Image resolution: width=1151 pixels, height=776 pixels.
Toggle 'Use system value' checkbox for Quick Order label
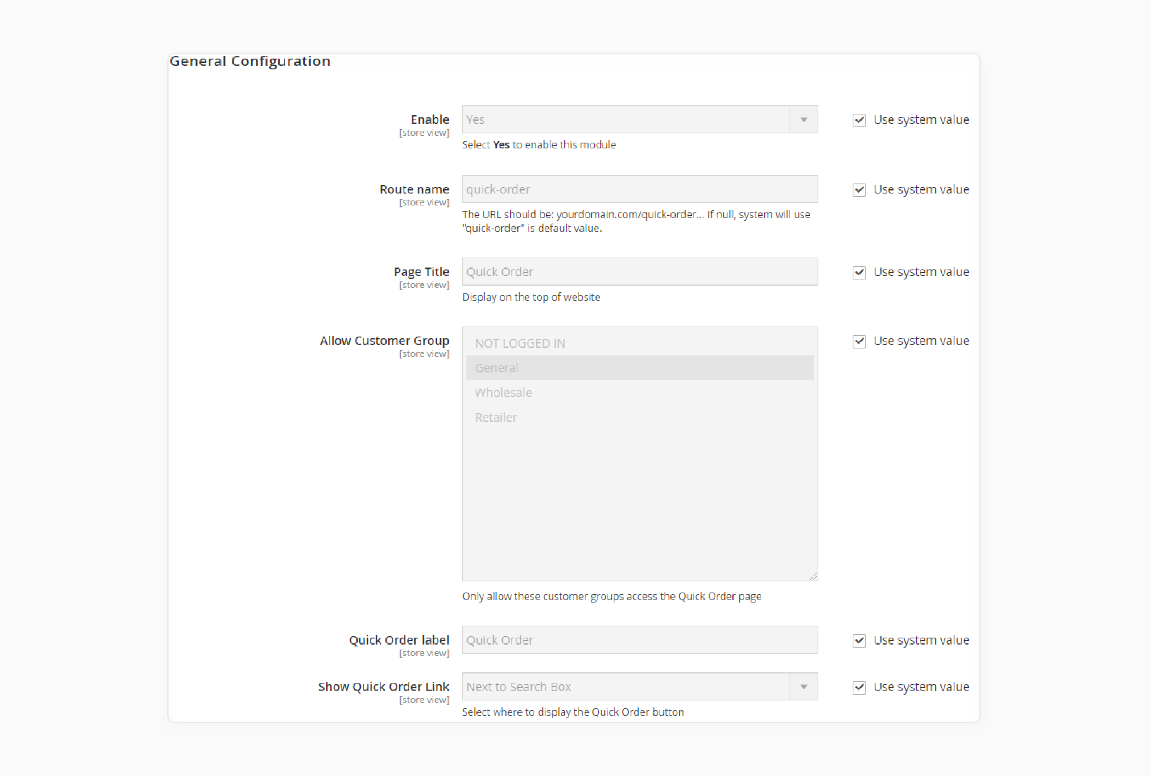[857, 640]
